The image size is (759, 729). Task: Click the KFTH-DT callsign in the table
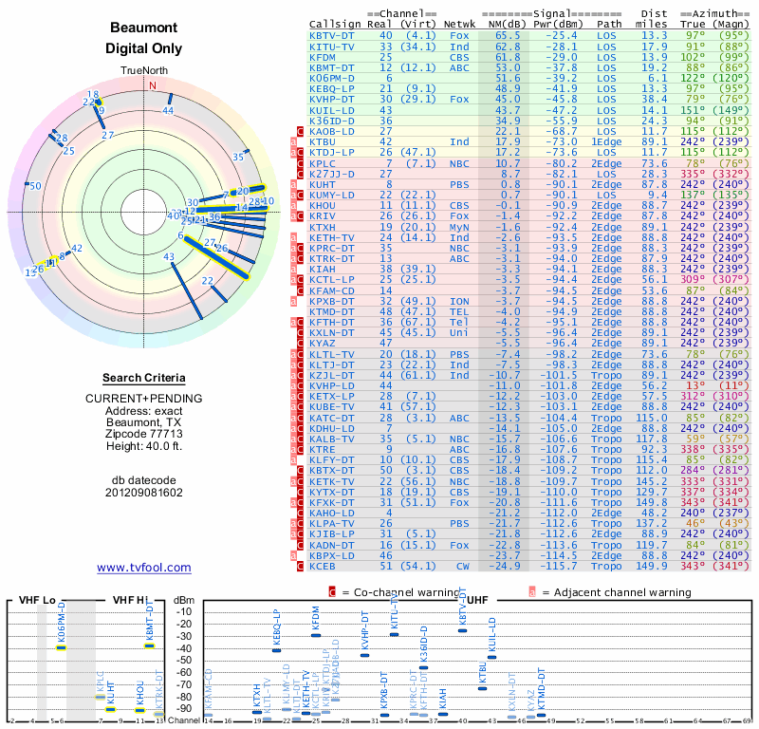[331, 322]
